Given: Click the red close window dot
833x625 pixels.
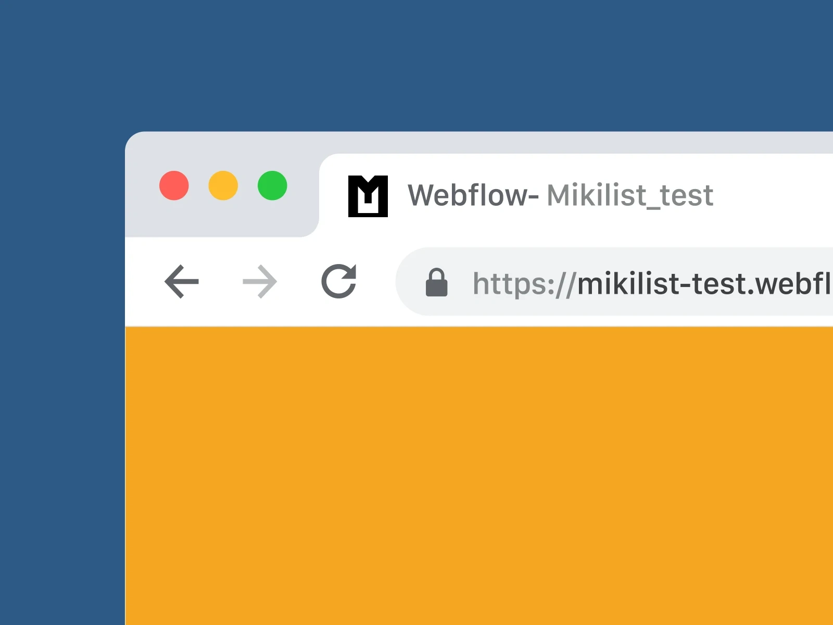Looking at the screenshot, I should pyautogui.click(x=174, y=185).
